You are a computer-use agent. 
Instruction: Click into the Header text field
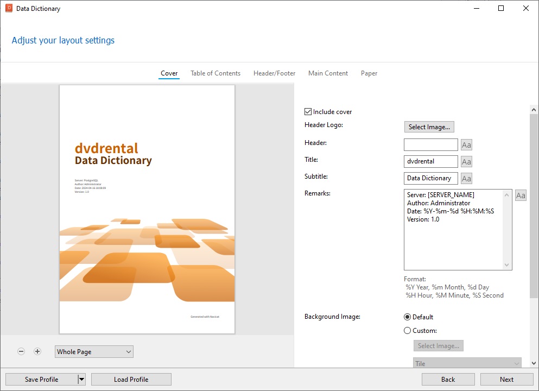pos(431,145)
